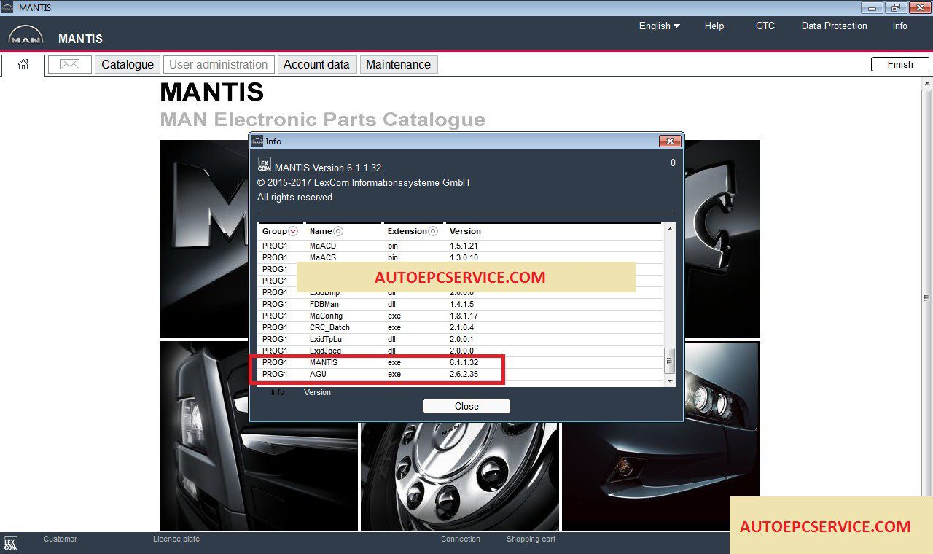Click version 2.6.2.35 cell
The width and height of the screenshot is (933, 554).
(464, 374)
